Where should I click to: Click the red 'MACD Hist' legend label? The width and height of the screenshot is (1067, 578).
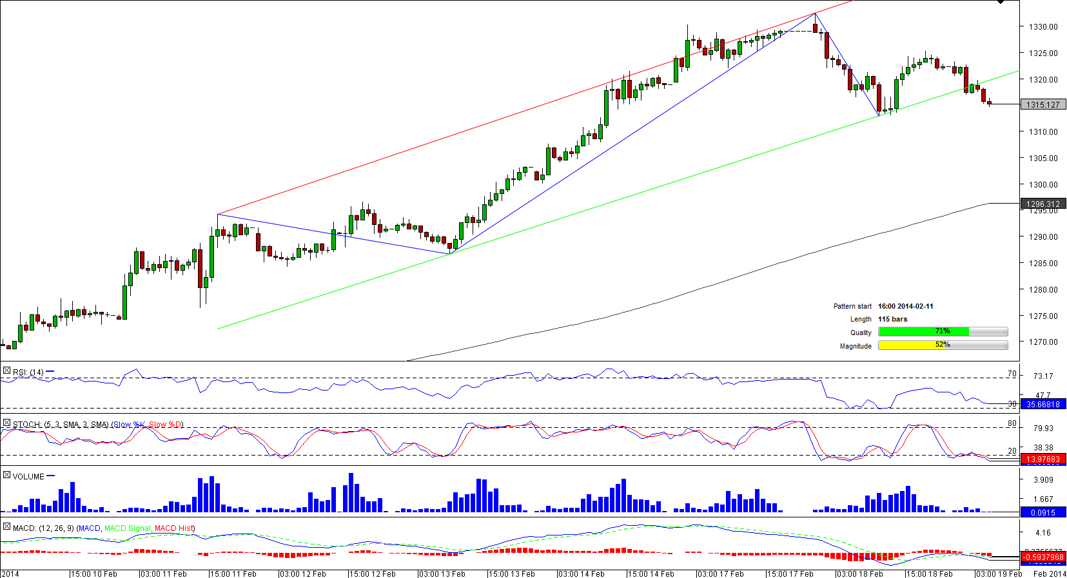(x=173, y=528)
